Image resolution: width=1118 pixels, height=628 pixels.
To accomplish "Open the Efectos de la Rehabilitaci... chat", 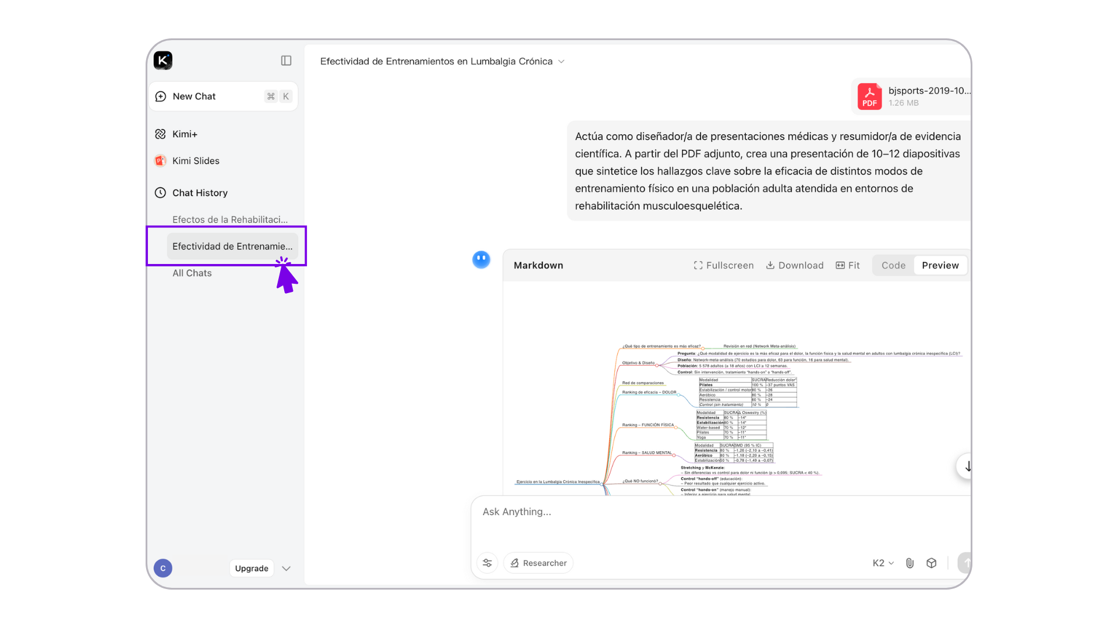I will (x=230, y=219).
